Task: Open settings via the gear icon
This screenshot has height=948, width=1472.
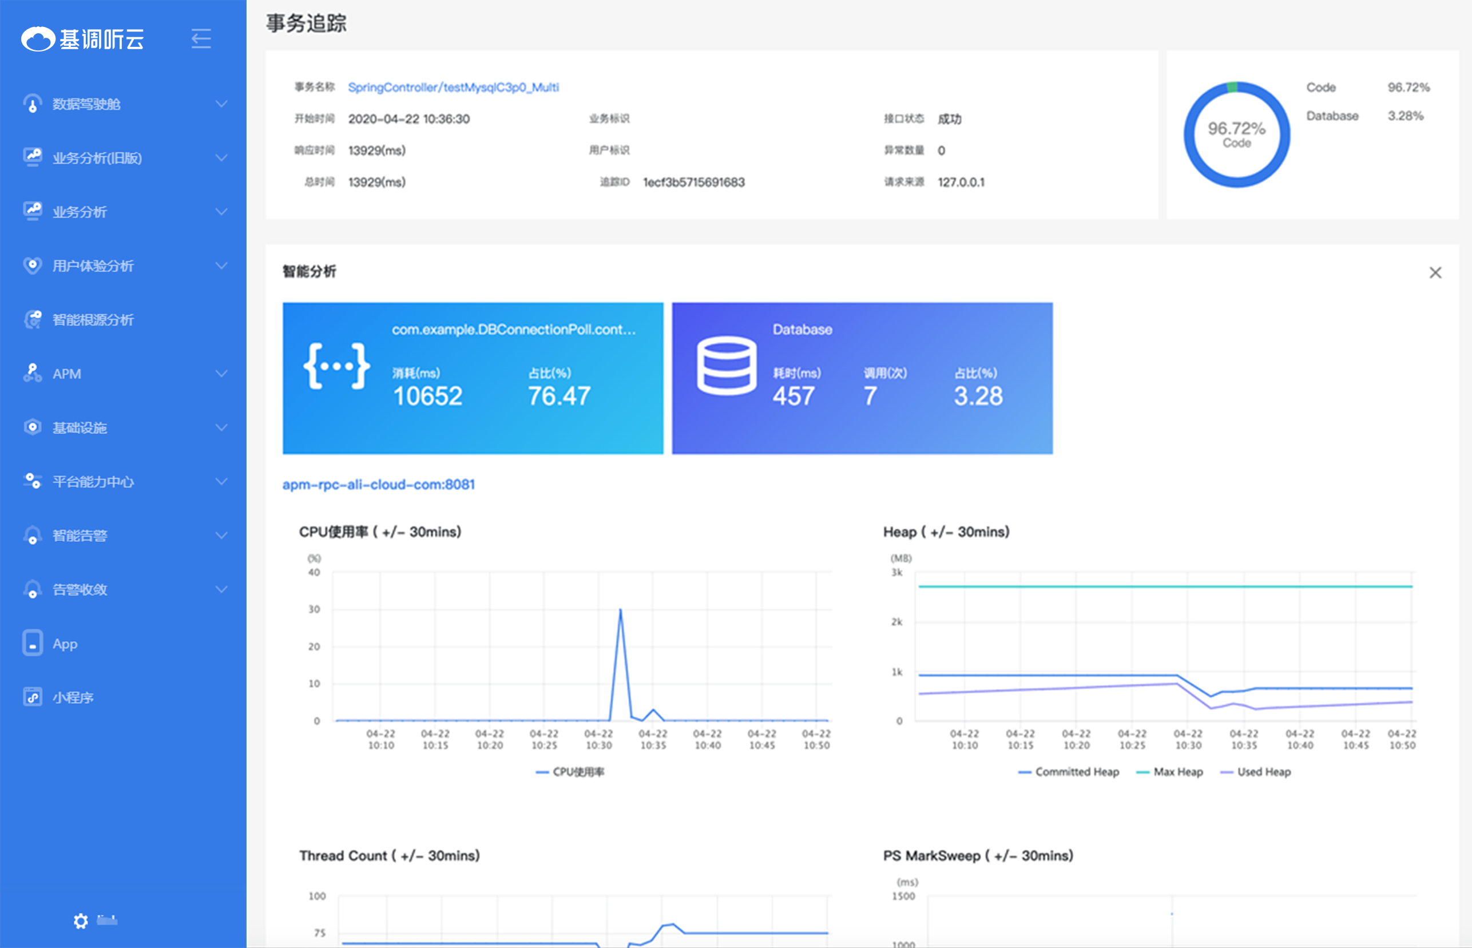Action: (x=81, y=921)
